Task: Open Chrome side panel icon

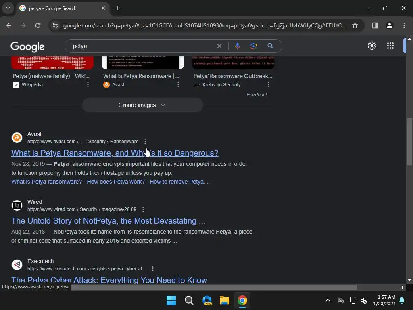Action: click(x=375, y=25)
